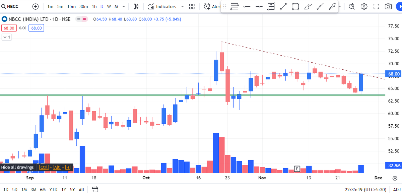The width and height of the screenshot is (402, 196).
Task: Click the +3.75 (+5.84%) change value
Action: [x=167, y=19]
